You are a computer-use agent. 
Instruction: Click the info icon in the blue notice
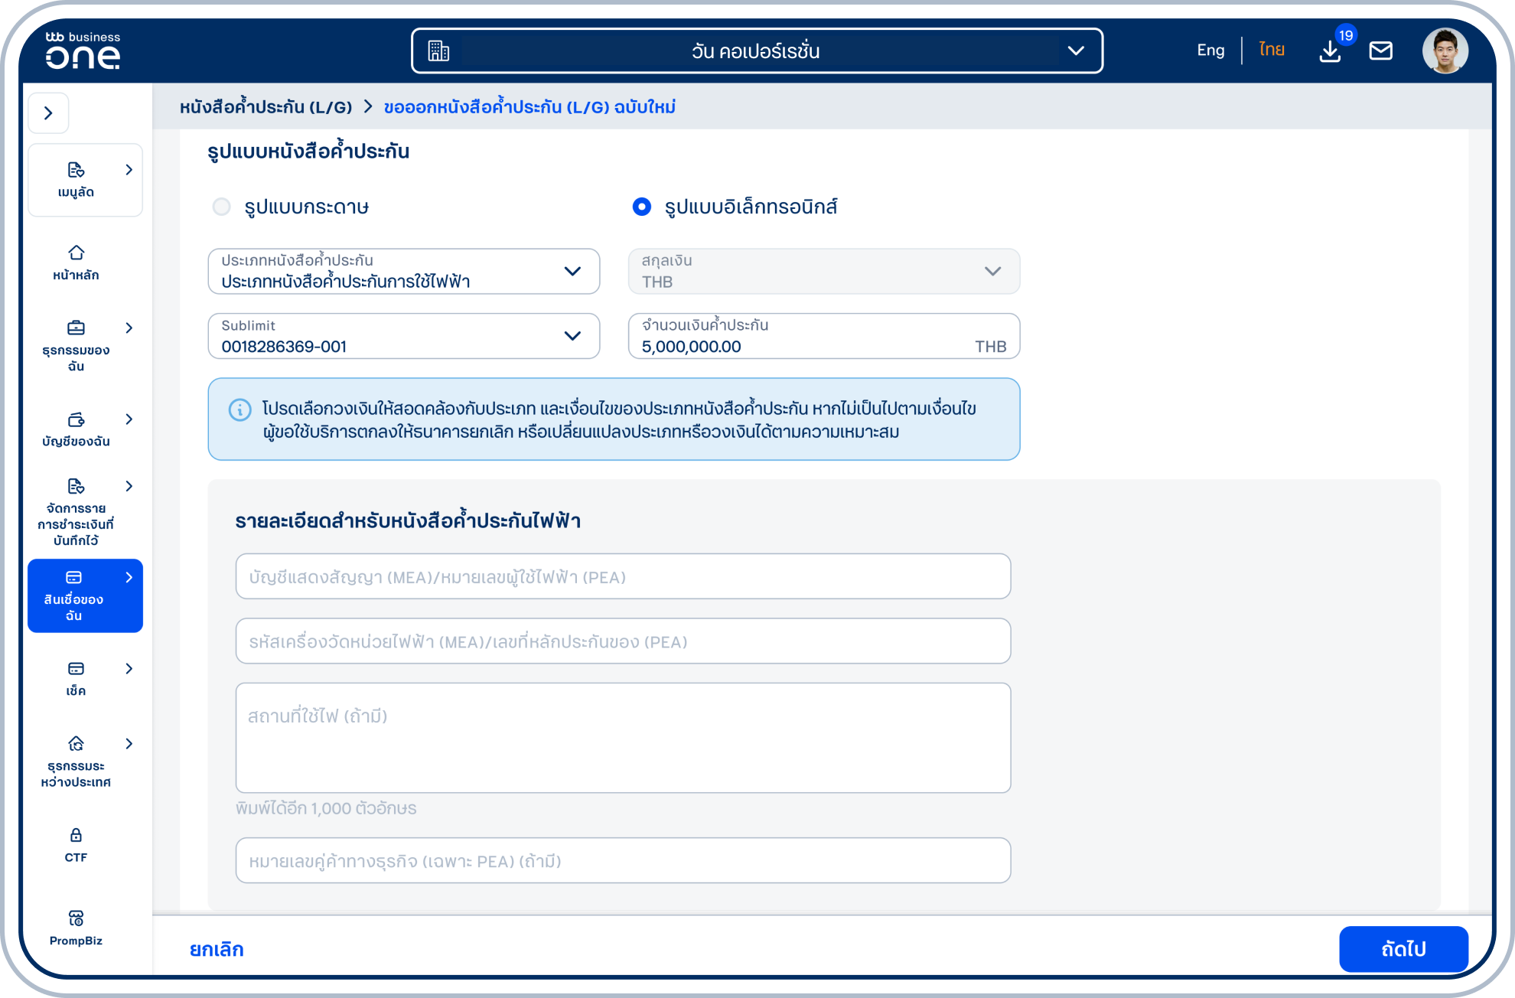coord(240,410)
